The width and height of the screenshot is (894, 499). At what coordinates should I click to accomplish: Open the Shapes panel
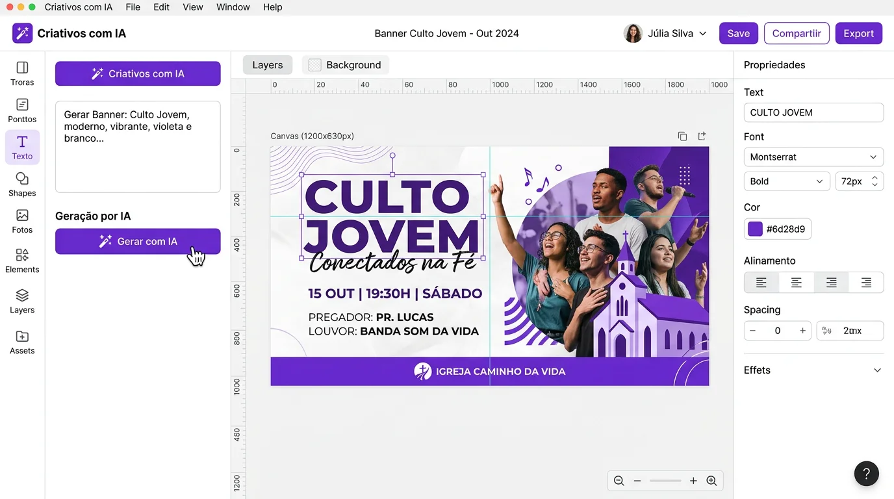pos(22,184)
